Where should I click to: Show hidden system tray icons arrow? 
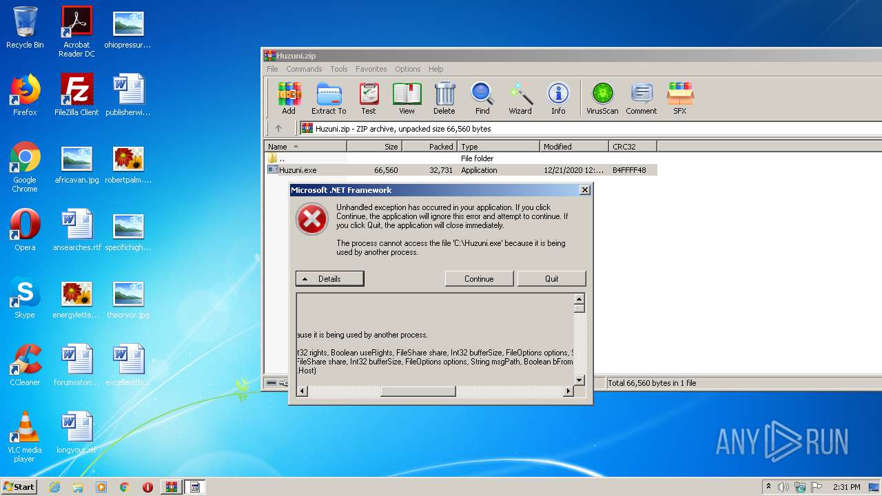(x=769, y=487)
